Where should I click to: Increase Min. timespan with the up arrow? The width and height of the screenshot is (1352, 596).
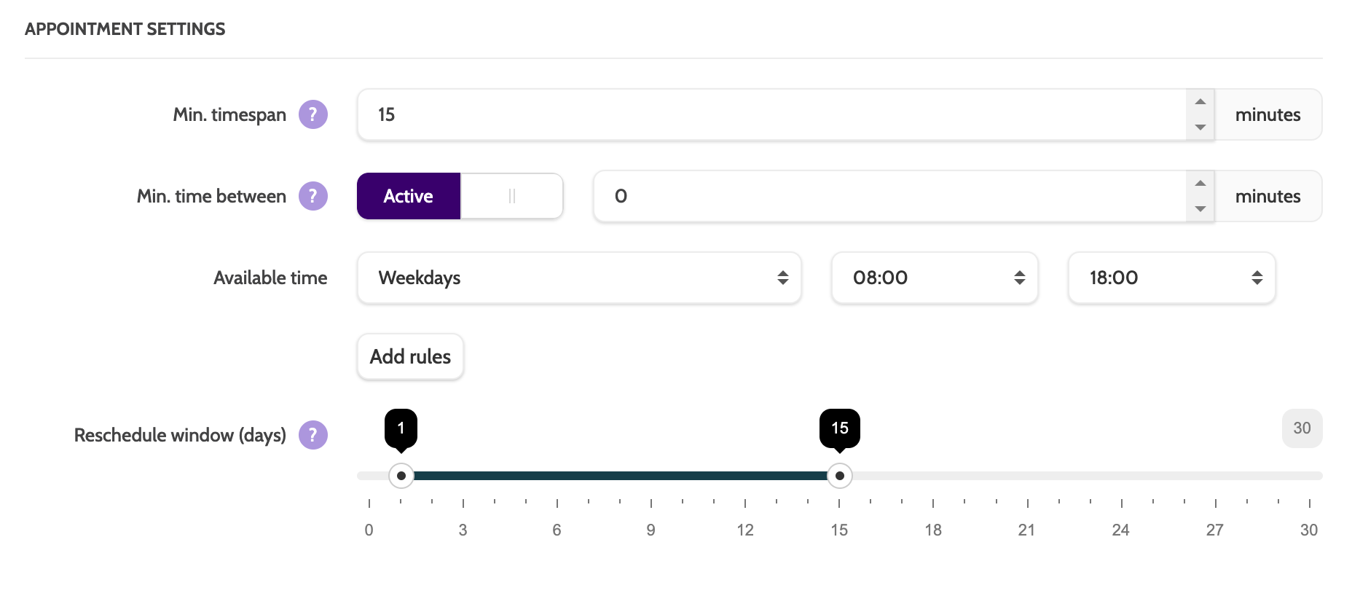[x=1200, y=102]
